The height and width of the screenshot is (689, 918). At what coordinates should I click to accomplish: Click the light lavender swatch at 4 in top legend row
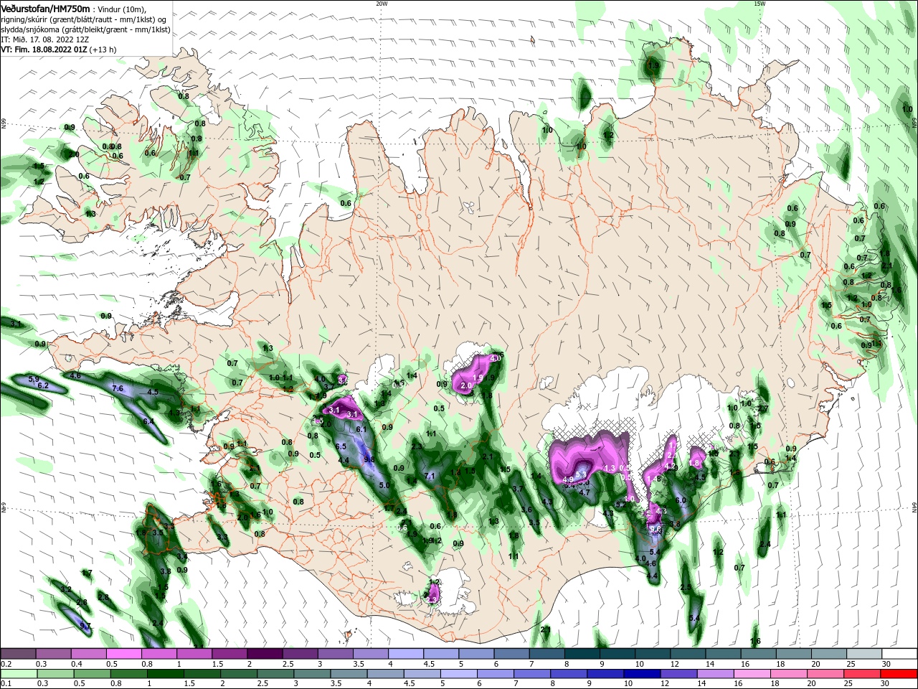(x=406, y=654)
